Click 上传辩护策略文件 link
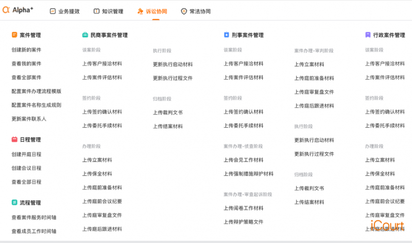 [244, 222]
